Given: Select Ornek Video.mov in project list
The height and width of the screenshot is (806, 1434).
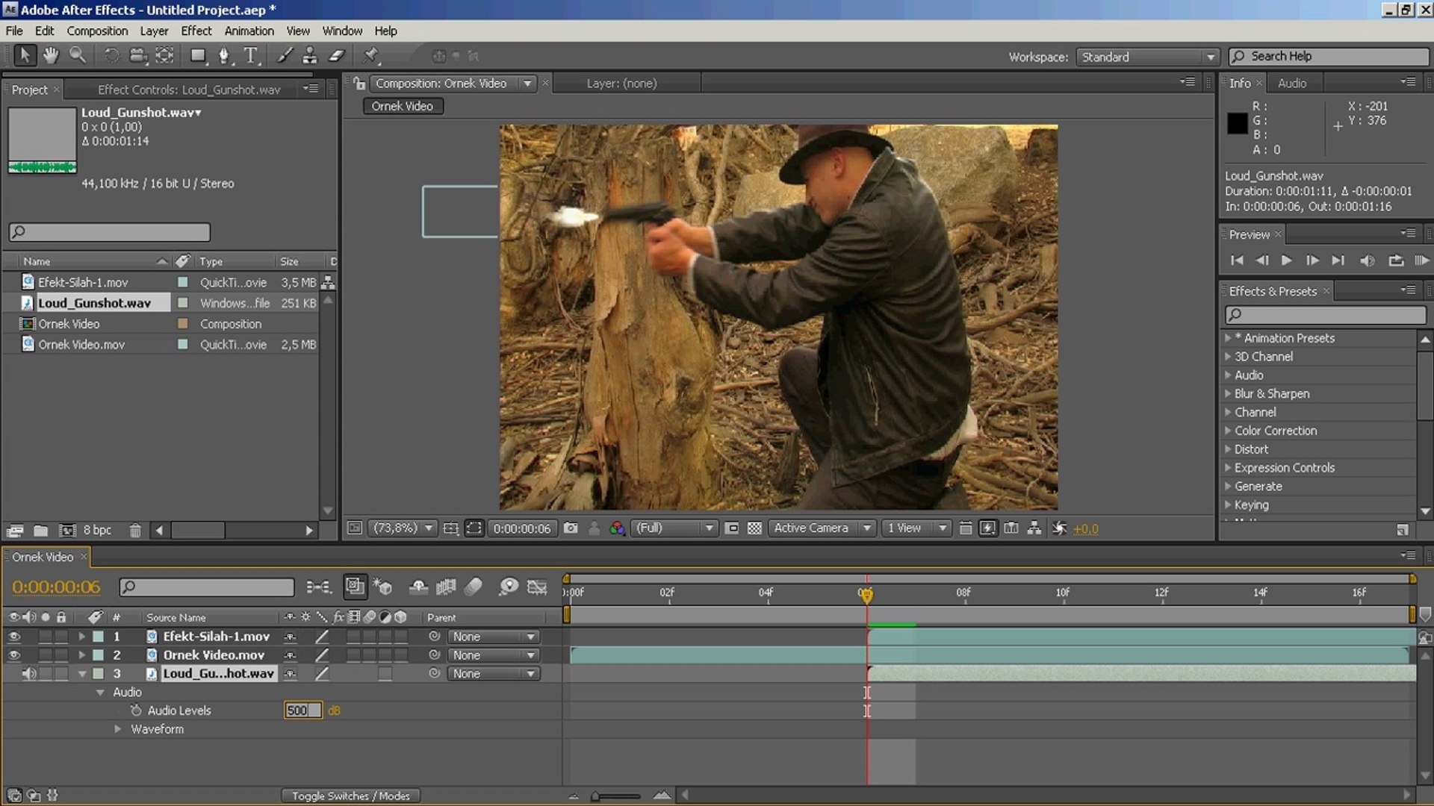Looking at the screenshot, I should pos(81,344).
